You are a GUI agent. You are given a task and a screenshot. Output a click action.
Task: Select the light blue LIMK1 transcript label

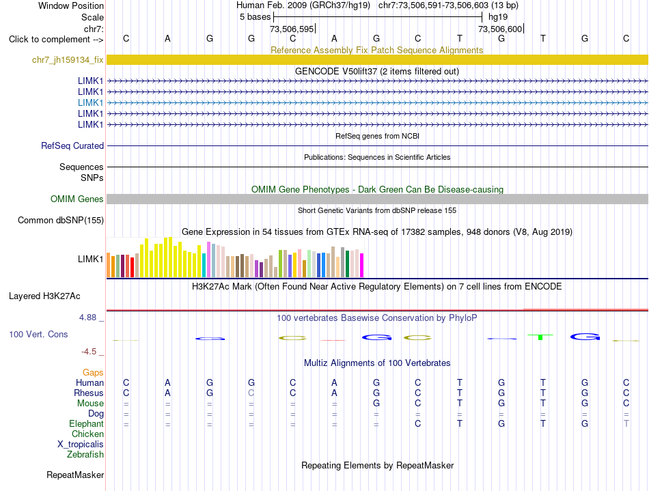[90, 102]
